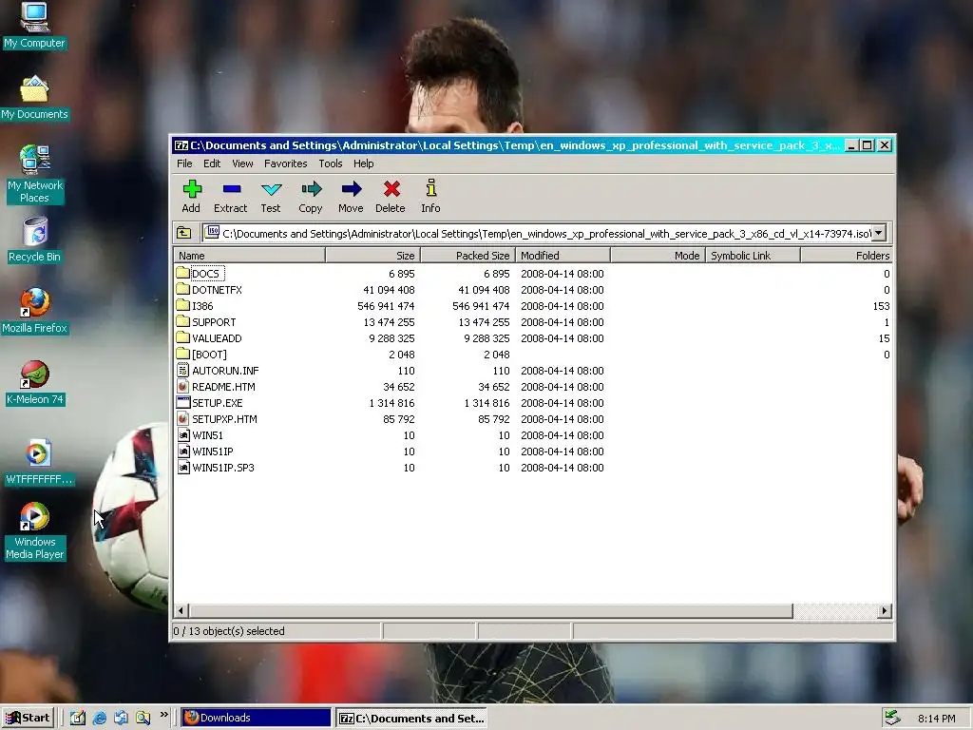Open the Tools menu
Image resolution: width=973 pixels, height=730 pixels.
point(330,163)
